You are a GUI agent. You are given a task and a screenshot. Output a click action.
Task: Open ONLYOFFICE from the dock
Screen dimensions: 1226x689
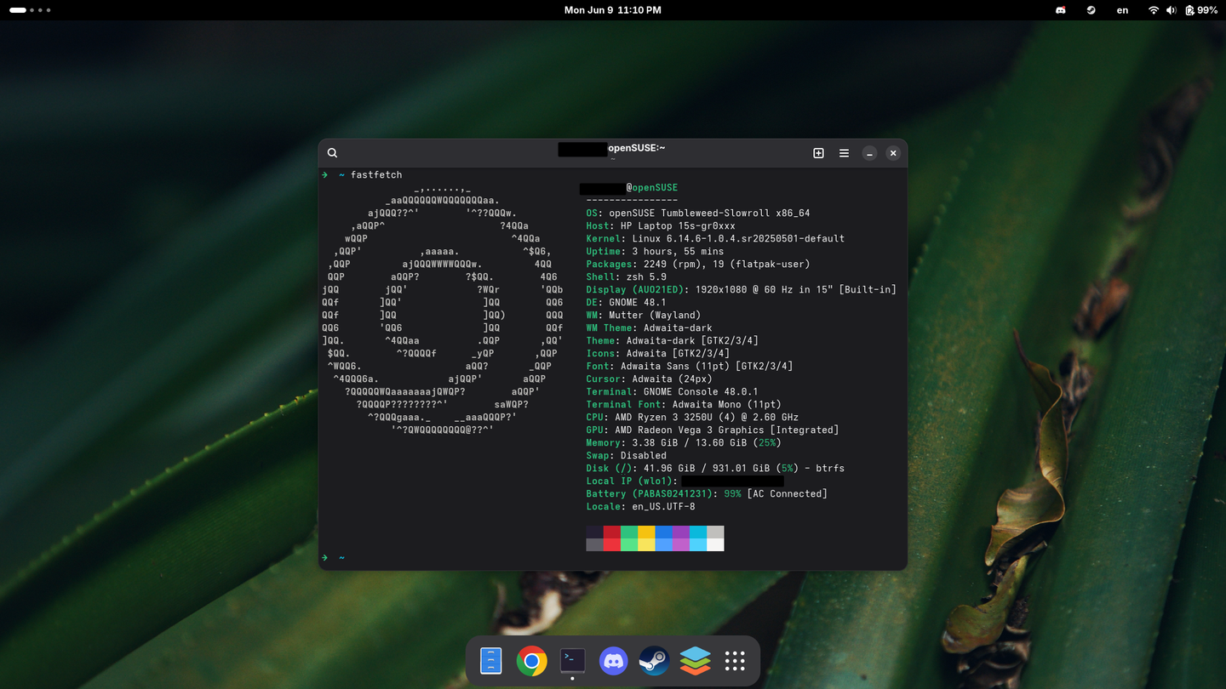coord(695,661)
